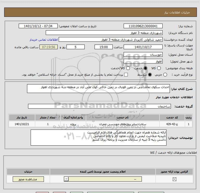Screen dimensions: 200x193
Task: Click service code cell ج-42-429
Action: pos(172,124)
